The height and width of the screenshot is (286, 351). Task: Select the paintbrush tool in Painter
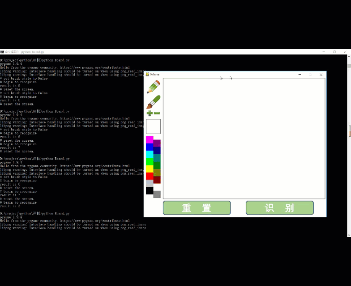click(153, 102)
